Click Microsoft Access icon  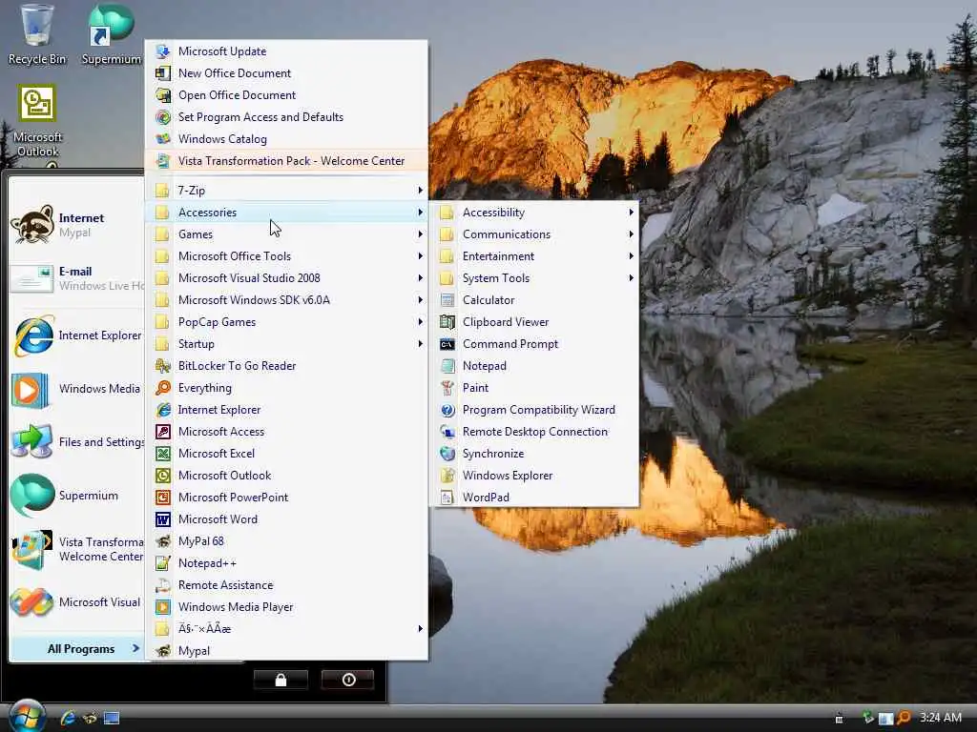click(162, 432)
